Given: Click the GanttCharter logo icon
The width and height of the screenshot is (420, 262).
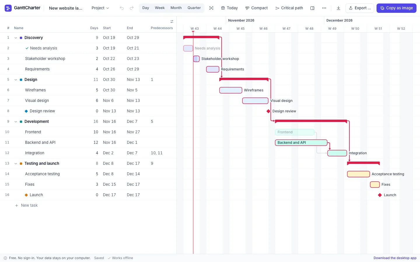Looking at the screenshot, I should tap(8, 8).
